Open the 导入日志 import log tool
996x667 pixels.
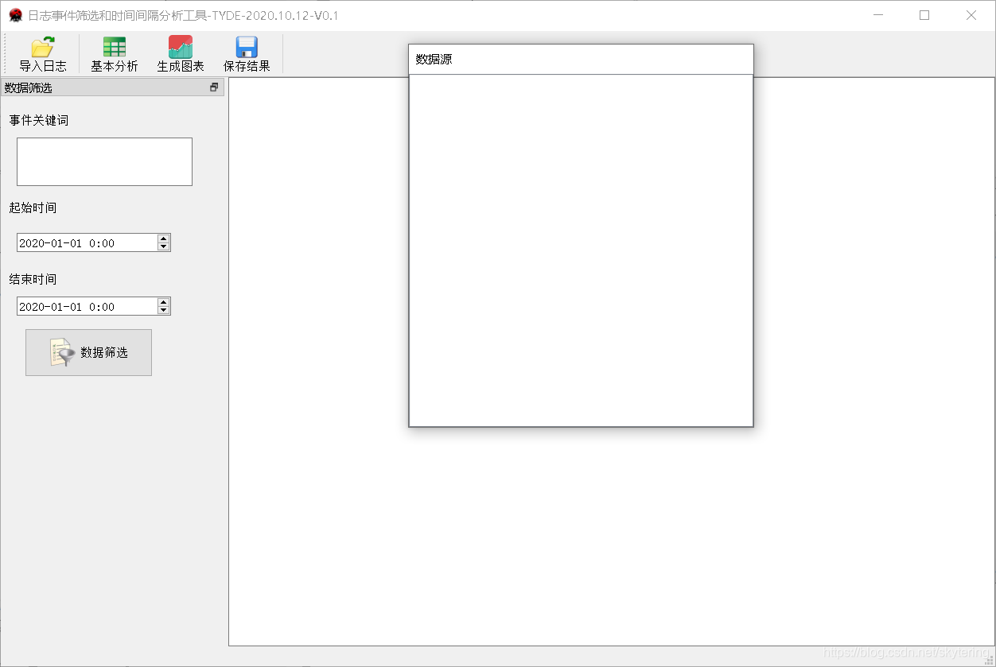tap(43, 55)
